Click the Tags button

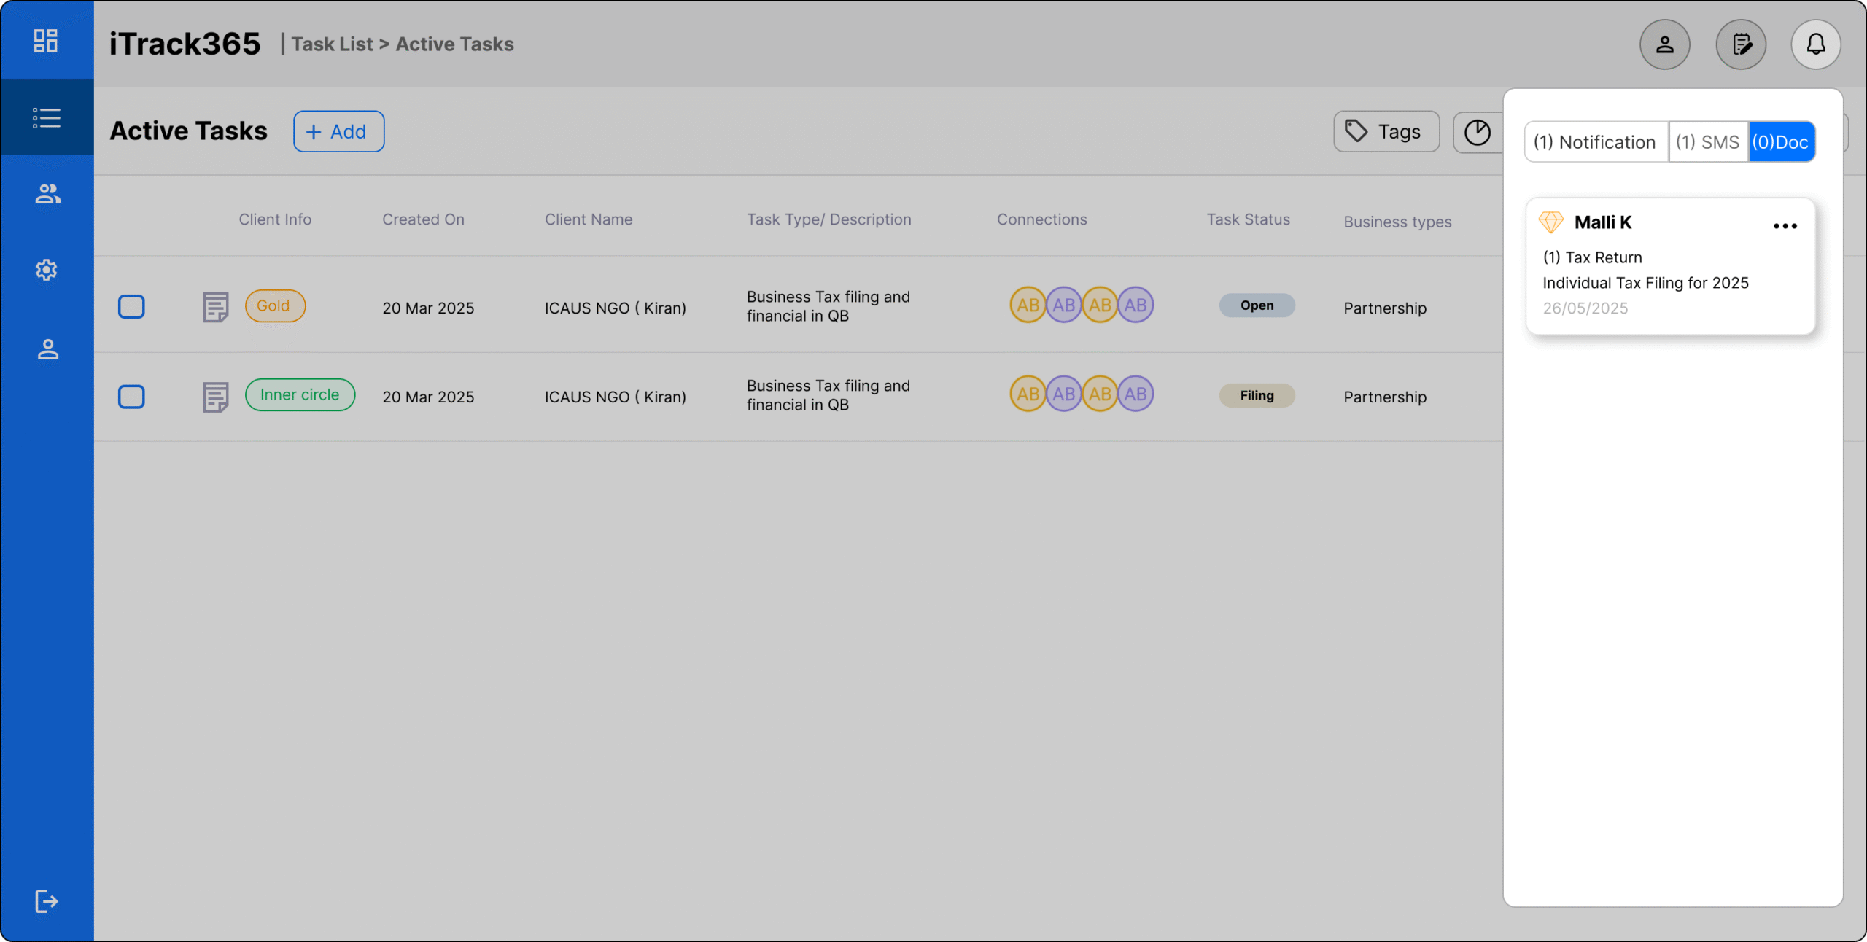point(1386,132)
